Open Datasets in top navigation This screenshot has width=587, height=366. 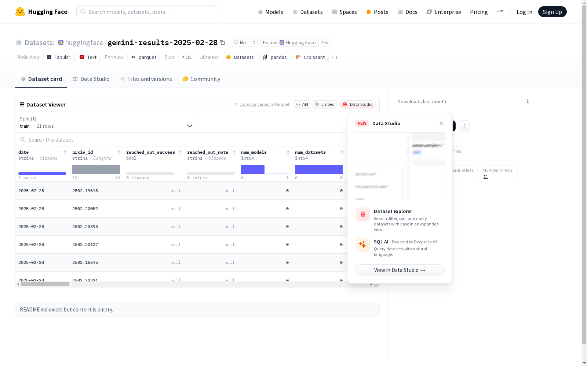(x=307, y=12)
